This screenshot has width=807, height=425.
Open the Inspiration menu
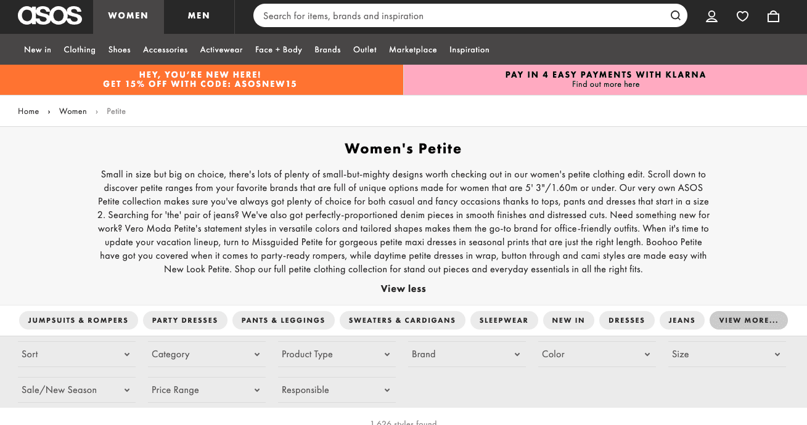coord(469,50)
